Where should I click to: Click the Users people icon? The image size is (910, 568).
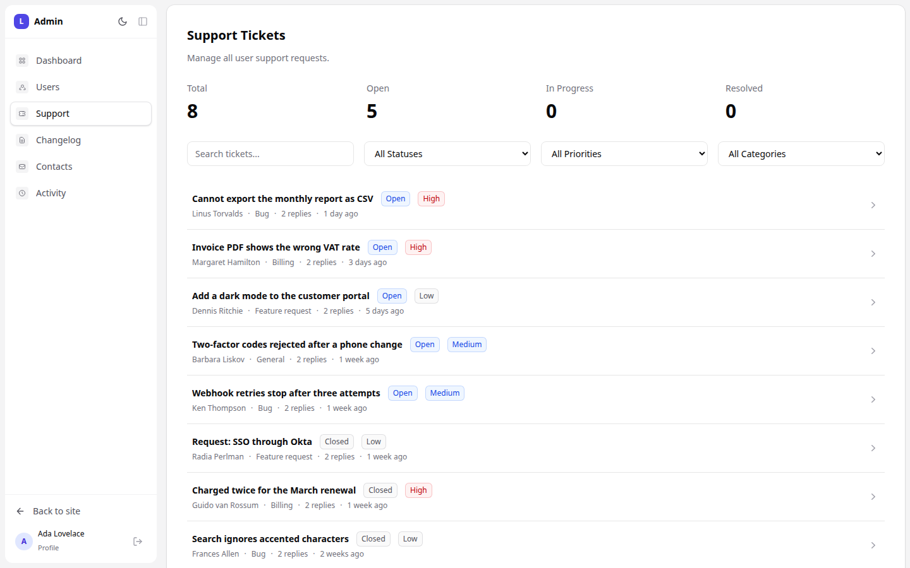(22, 87)
